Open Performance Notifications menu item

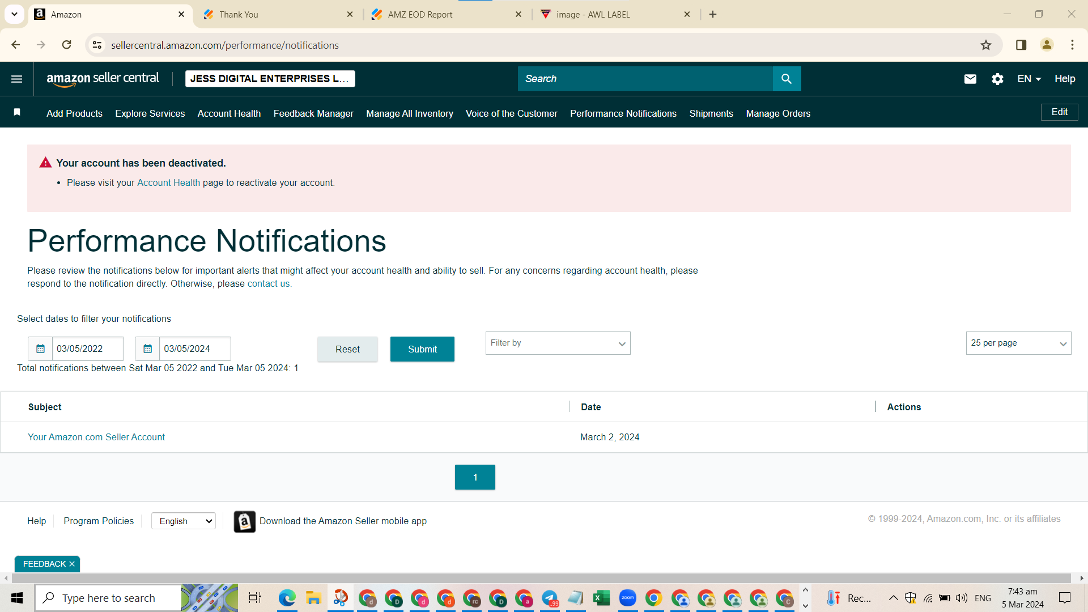[x=623, y=113]
